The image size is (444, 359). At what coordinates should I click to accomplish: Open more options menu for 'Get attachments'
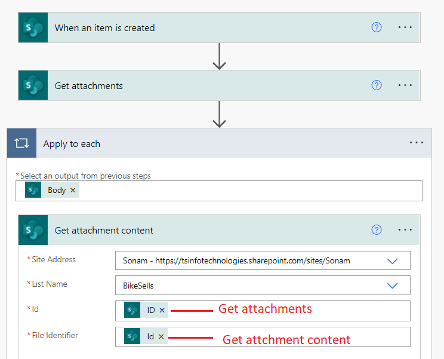pyautogui.click(x=405, y=85)
